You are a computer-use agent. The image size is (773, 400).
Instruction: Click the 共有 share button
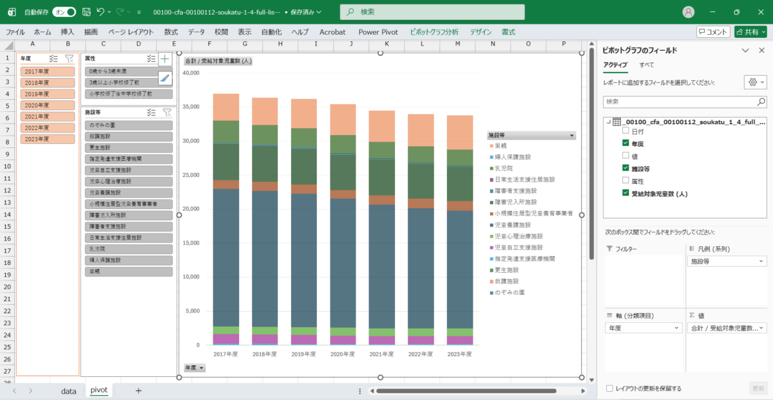click(x=750, y=32)
